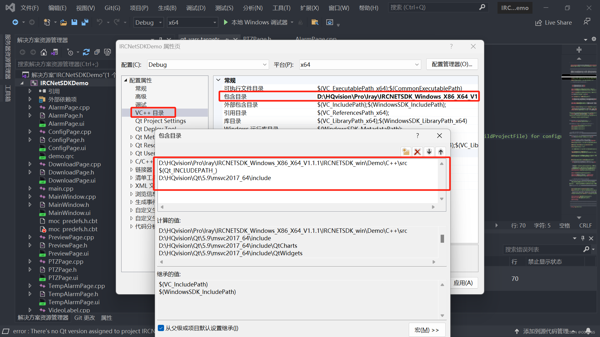This screenshot has height=337, width=600.
Task: Click 本地 Windows 调试器 button
Action: (x=259, y=22)
